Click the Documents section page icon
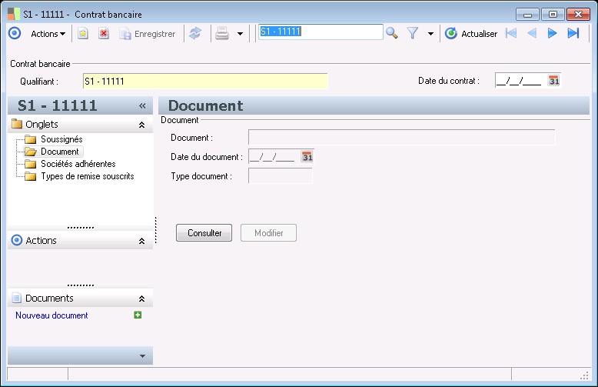Image resolution: width=598 pixels, height=387 pixels. pos(16,298)
